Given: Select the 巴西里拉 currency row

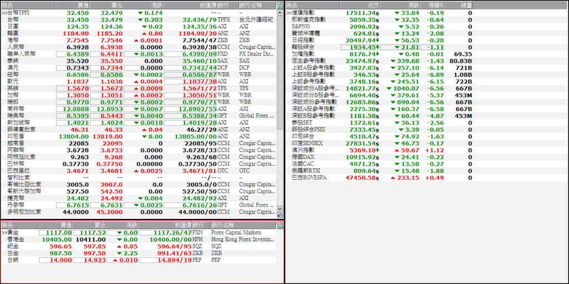Looking at the screenshot, I should point(138,171).
